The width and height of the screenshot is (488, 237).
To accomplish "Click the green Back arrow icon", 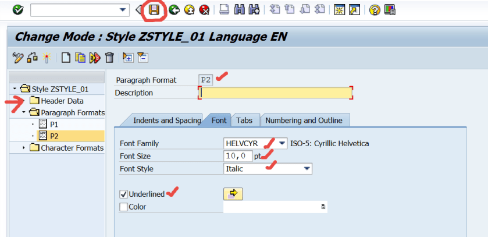I will click(x=174, y=10).
